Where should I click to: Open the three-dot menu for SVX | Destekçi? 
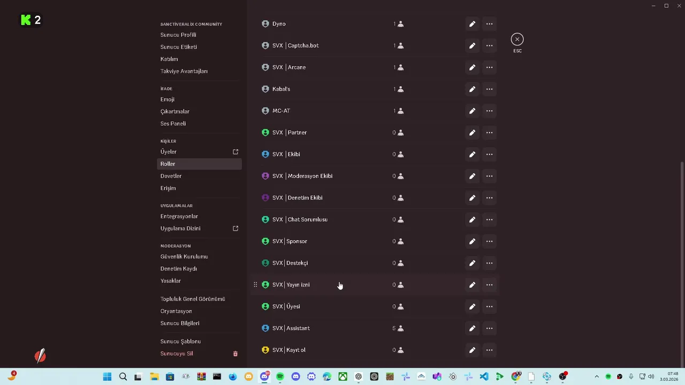pyautogui.click(x=489, y=263)
